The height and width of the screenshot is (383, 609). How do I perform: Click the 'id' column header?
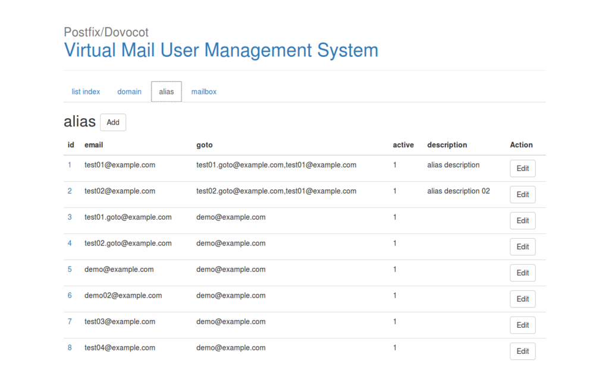(x=71, y=145)
